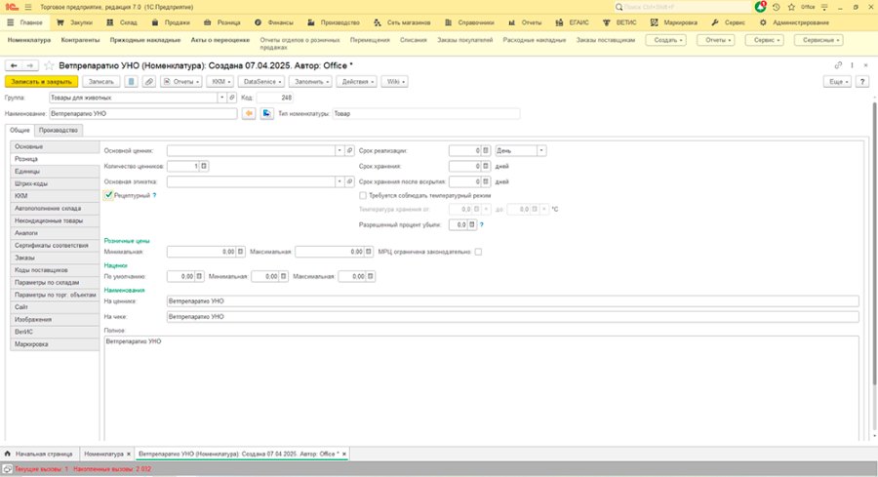Open calculator for Максимальная retail price

(x=369, y=252)
